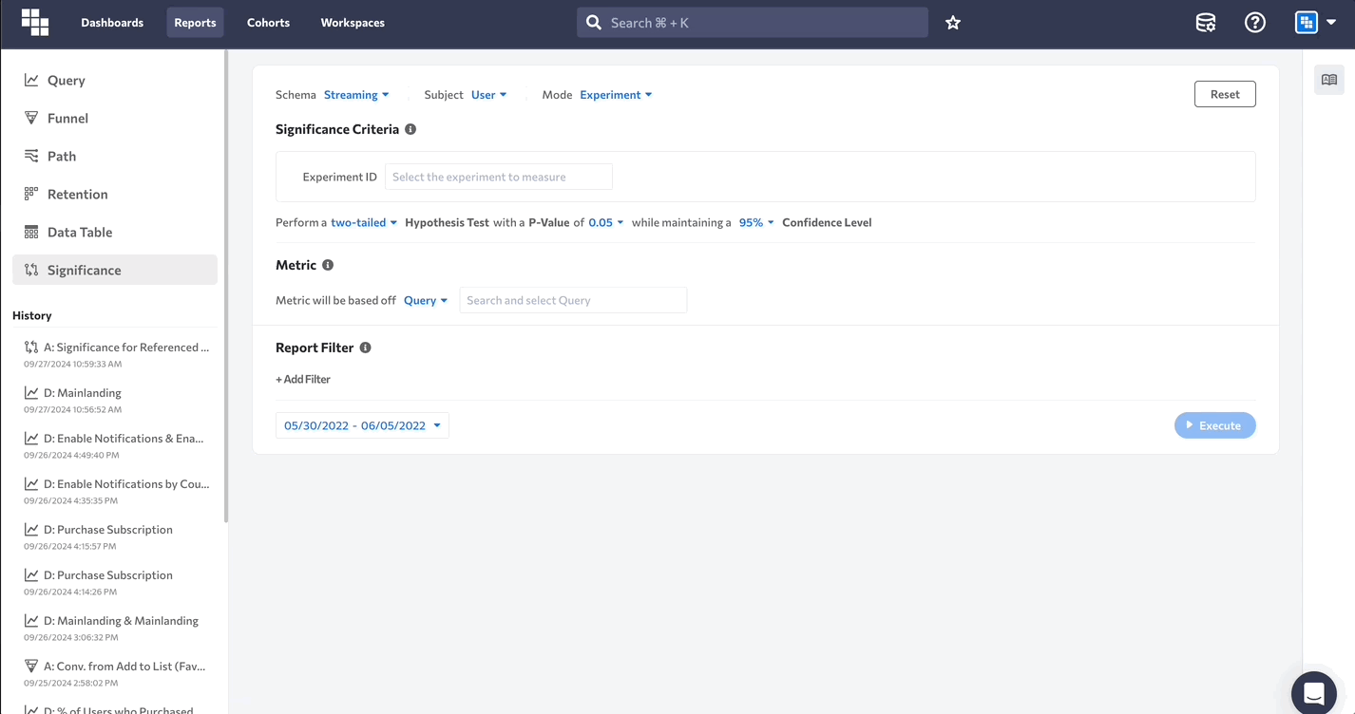Open history D: Enable Notifications by Cou...
Image resolution: width=1355 pixels, height=714 pixels.
point(116,491)
